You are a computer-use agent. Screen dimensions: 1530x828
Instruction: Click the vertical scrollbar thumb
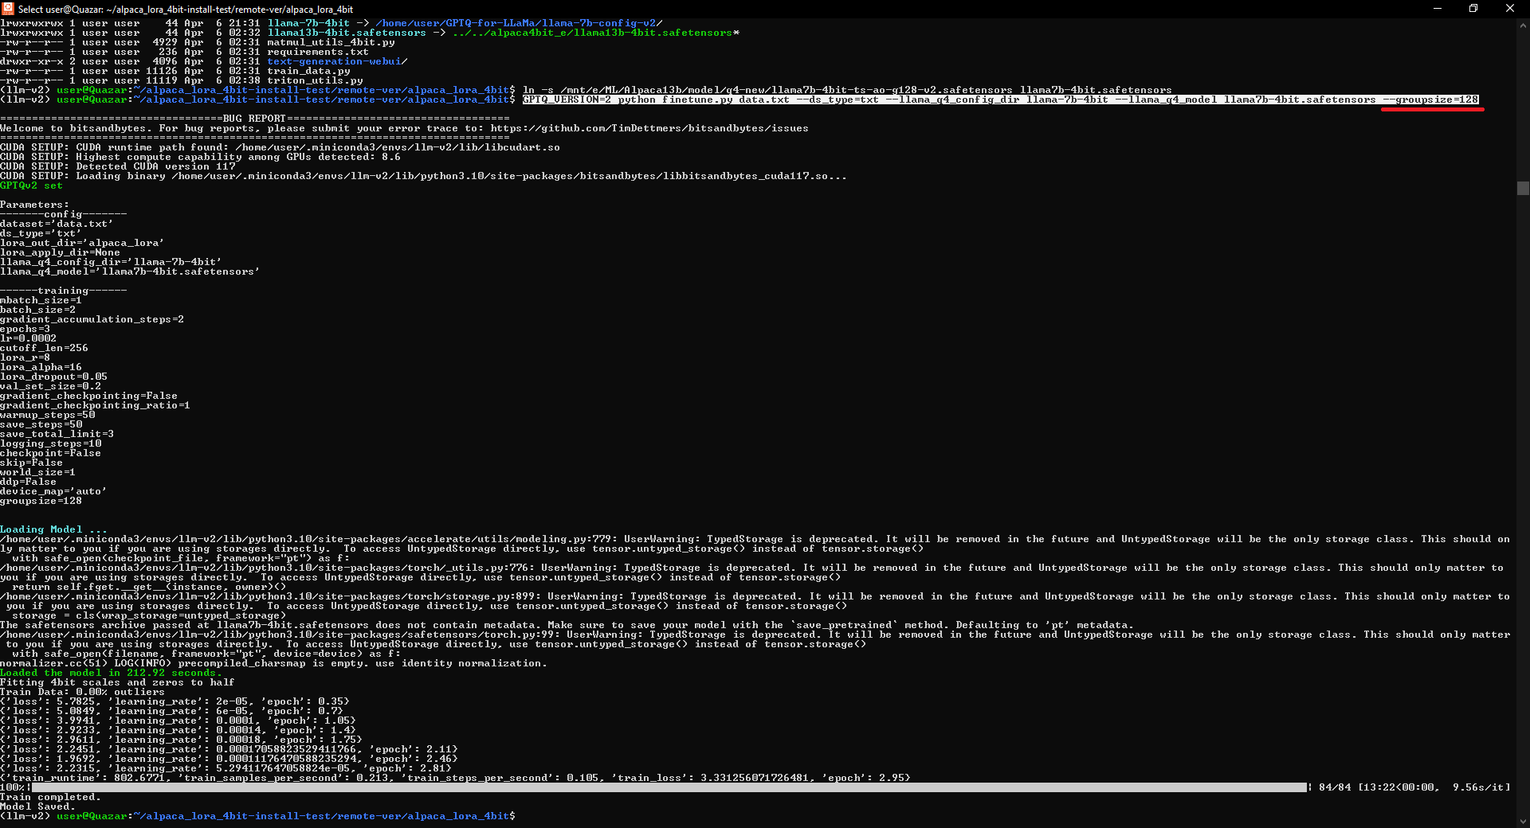pyautogui.click(x=1523, y=188)
